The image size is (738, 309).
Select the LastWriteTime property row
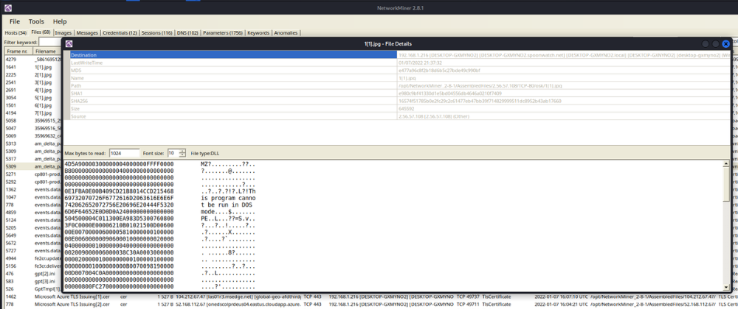[397, 63]
